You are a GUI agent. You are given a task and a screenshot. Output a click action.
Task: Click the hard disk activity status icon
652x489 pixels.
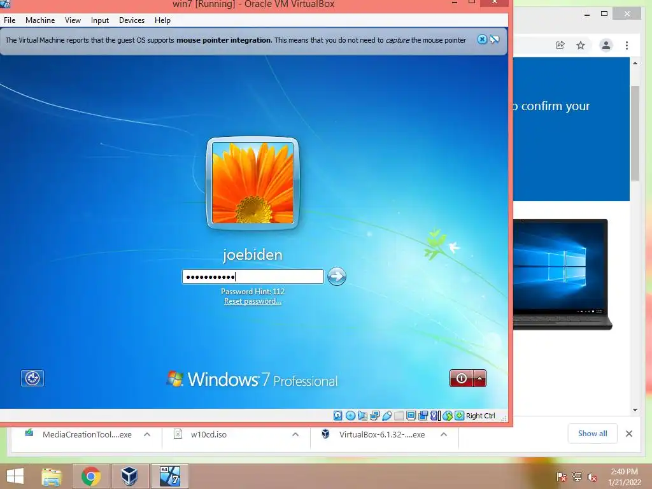(338, 415)
